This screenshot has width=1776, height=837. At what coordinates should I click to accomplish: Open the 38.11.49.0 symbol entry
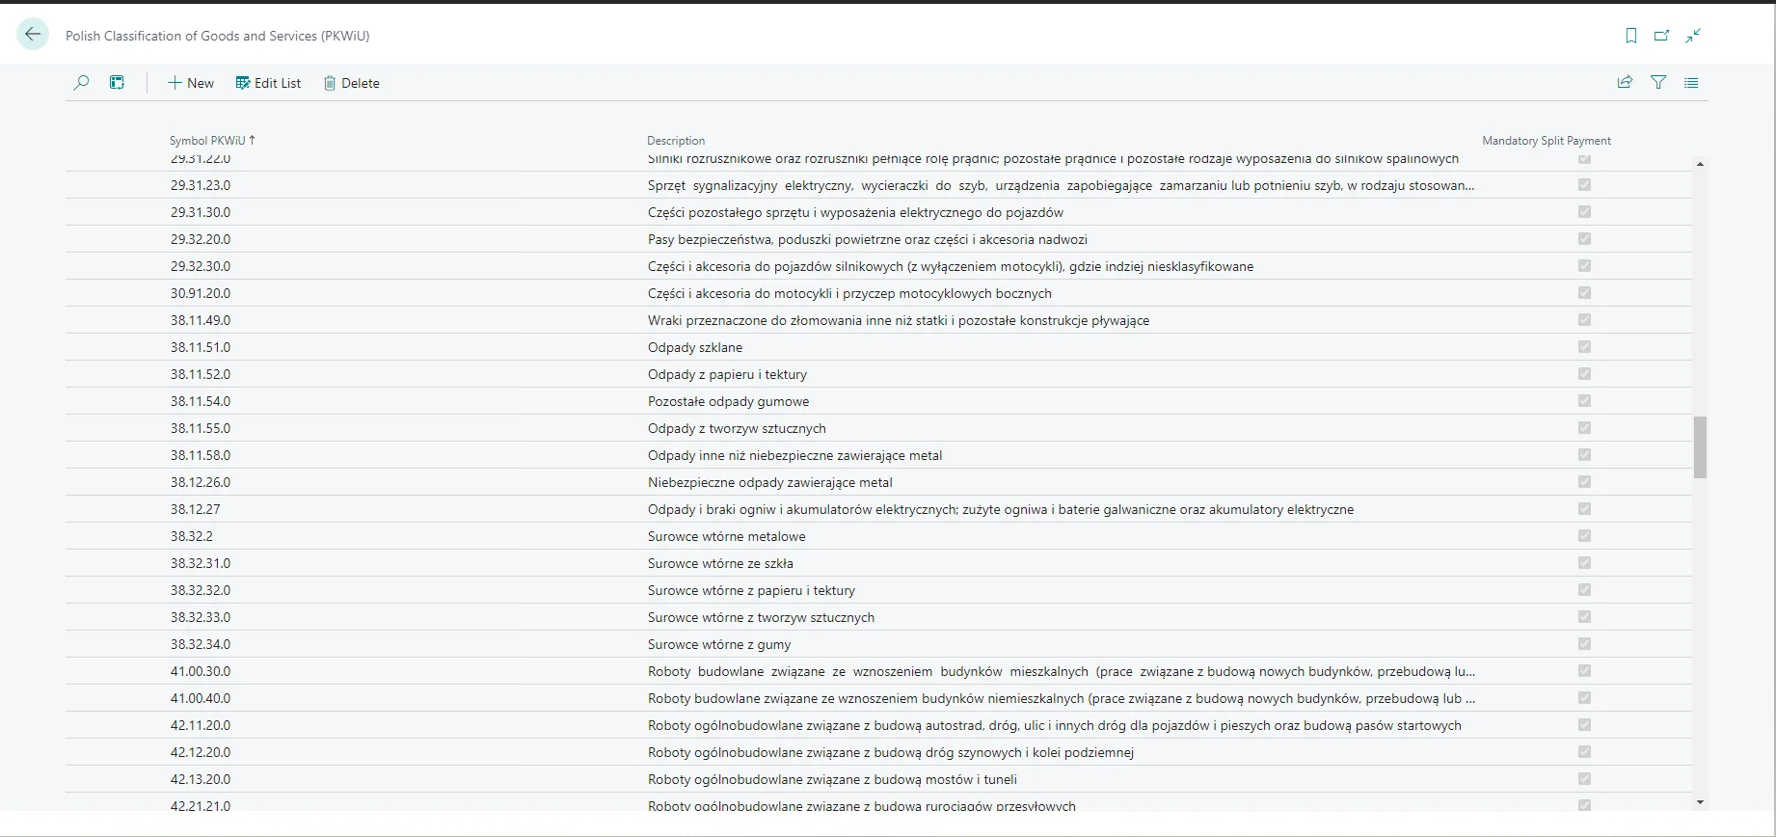click(201, 320)
